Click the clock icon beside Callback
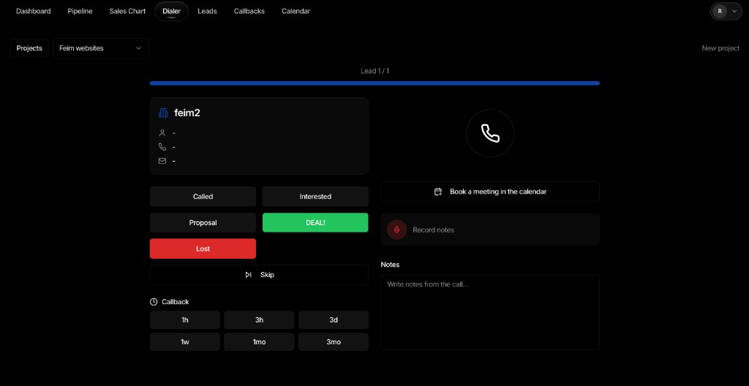 154,302
